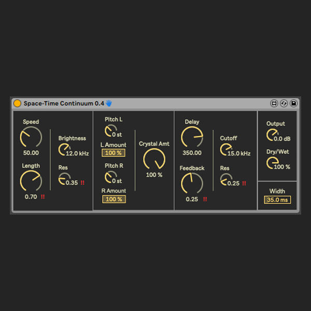
Task: Click the Brightness knob
Action: tap(64, 150)
